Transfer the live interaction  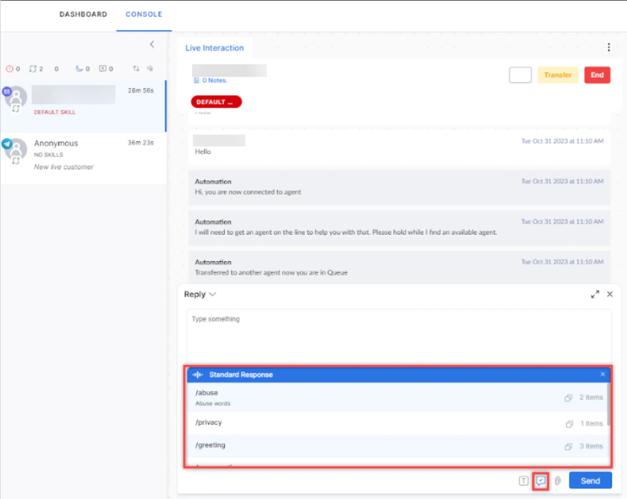tap(557, 75)
